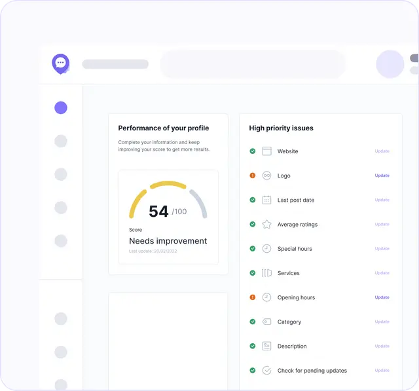Click the Average ratings star icon
The image size is (419, 391).
[x=266, y=224]
